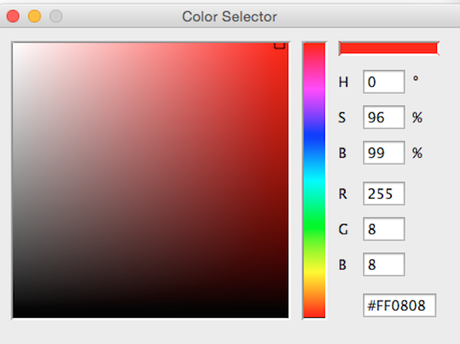The height and width of the screenshot is (344, 460).
Task: Click the Color Selector title bar text
Action: (229, 16)
